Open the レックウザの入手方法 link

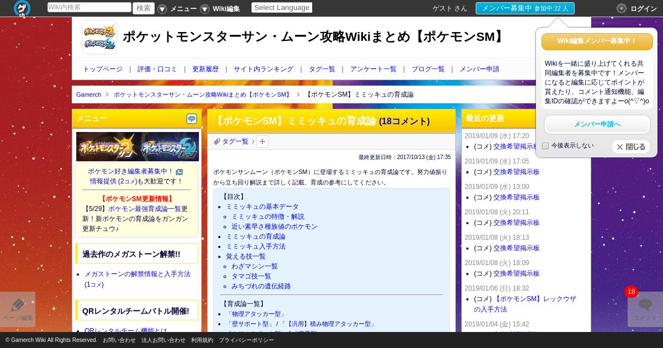click(x=525, y=304)
